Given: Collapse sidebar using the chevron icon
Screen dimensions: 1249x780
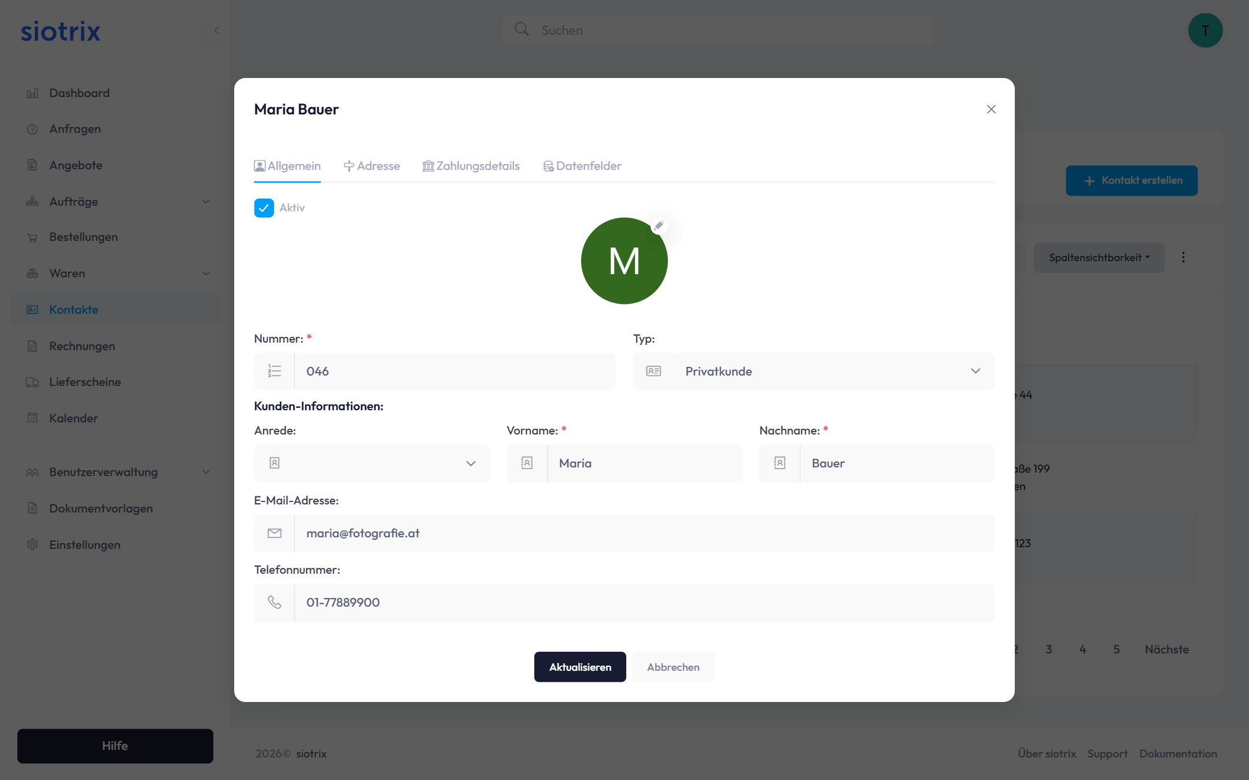Looking at the screenshot, I should click(217, 30).
